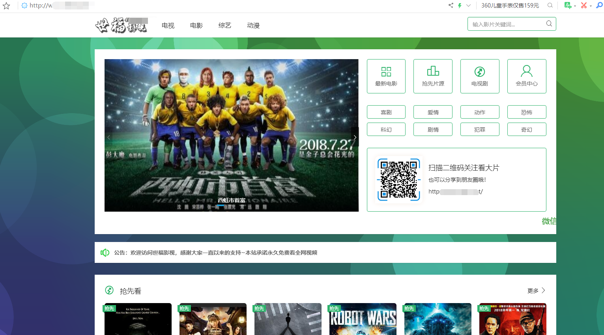The height and width of the screenshot is (335, 604).
Task: Click the browser search magnifier icon
Action: pyautogui.click(x=550, y=6)
